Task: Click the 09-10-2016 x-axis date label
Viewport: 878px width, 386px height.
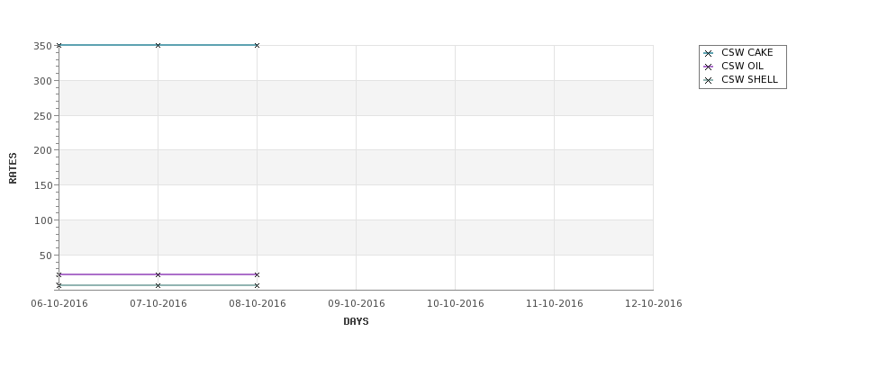Action: point(356,304)
